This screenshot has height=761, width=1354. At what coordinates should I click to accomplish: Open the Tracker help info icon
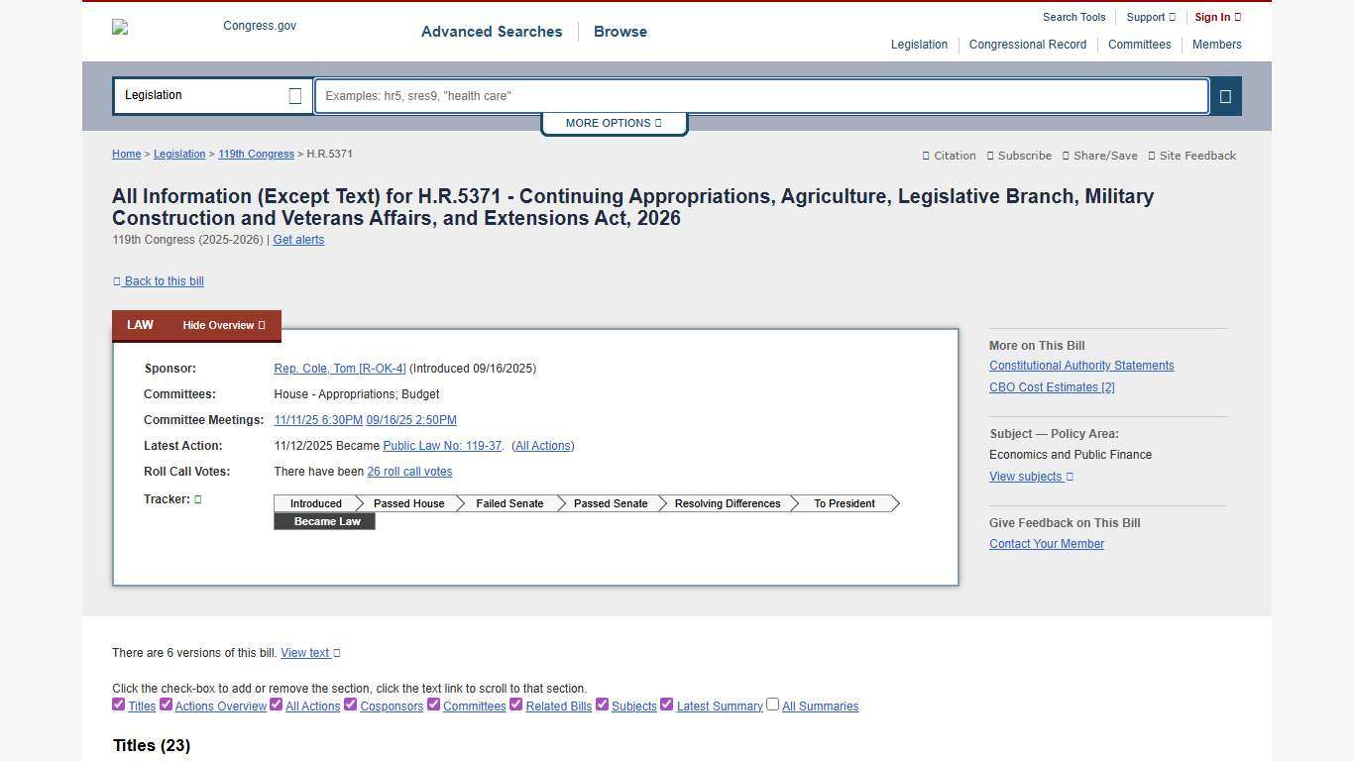pyautogui.click(x=197, y=498)
